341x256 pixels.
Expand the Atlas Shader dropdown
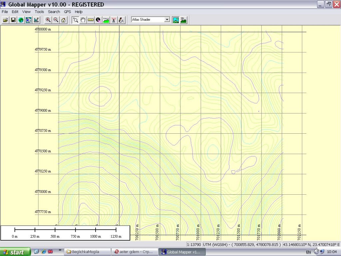coord(167,20)
